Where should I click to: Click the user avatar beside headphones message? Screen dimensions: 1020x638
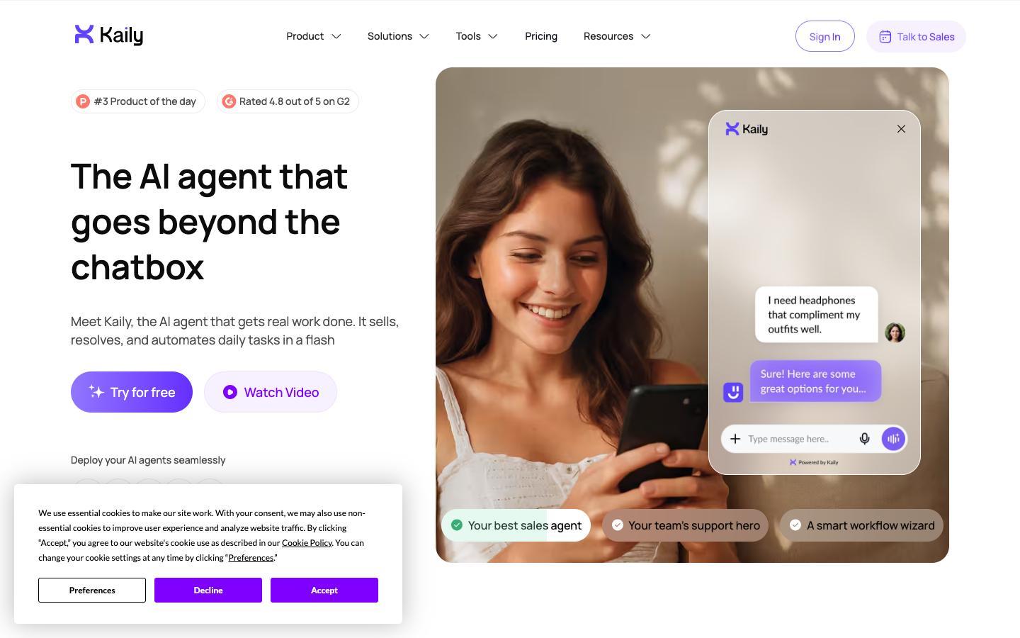[x=895, y=332]
